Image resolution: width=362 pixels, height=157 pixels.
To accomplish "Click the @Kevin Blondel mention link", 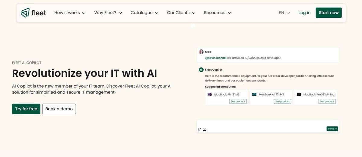I will [x=216, y=58].
